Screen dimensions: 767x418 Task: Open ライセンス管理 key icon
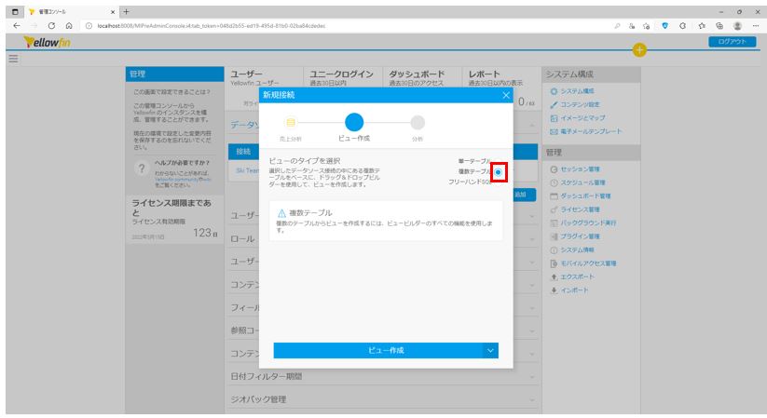click(554, 209)
